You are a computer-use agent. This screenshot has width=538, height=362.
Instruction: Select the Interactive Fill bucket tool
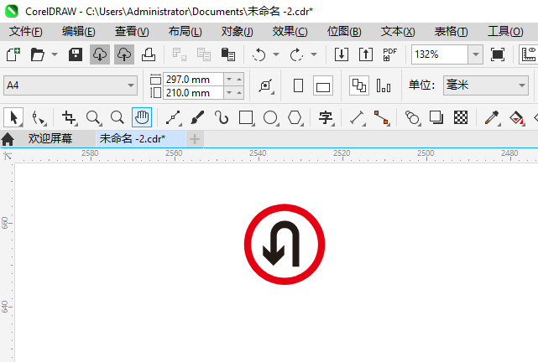pos(516,118)
